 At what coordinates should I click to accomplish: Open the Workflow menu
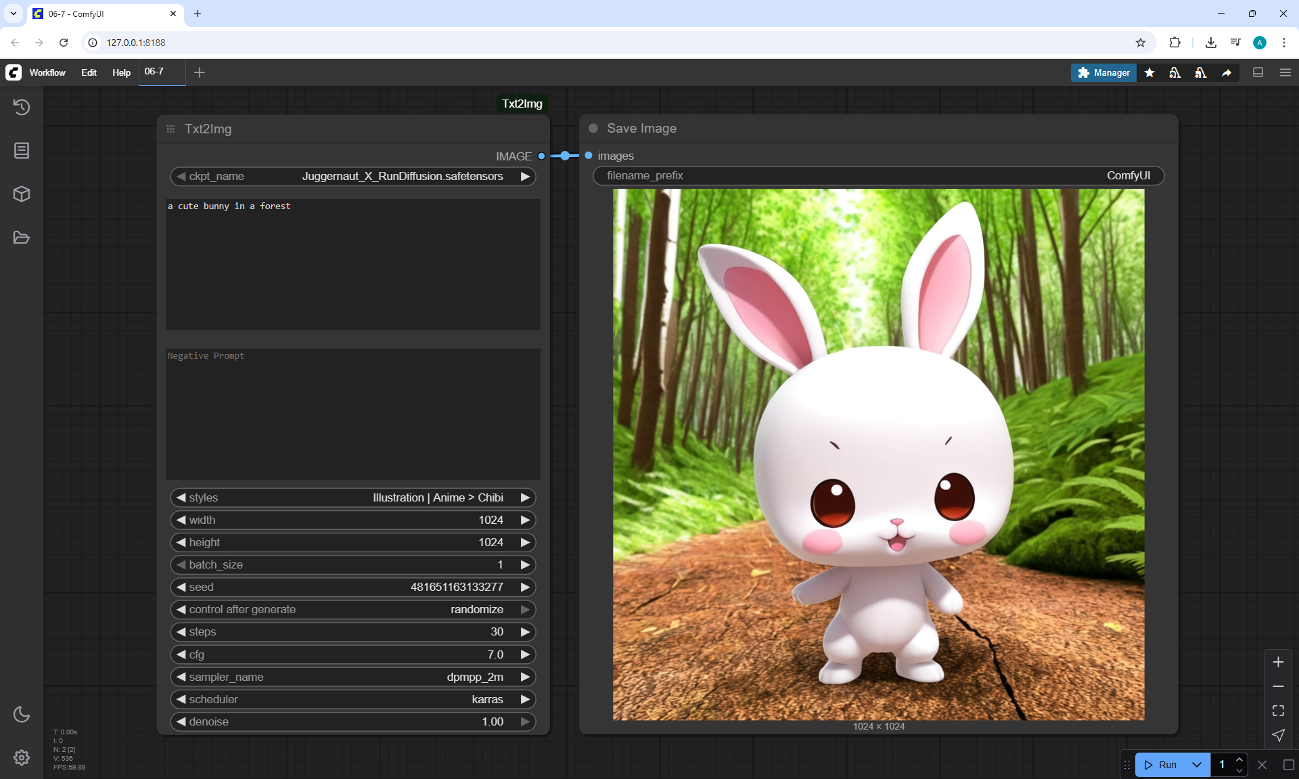coord(47,72)
